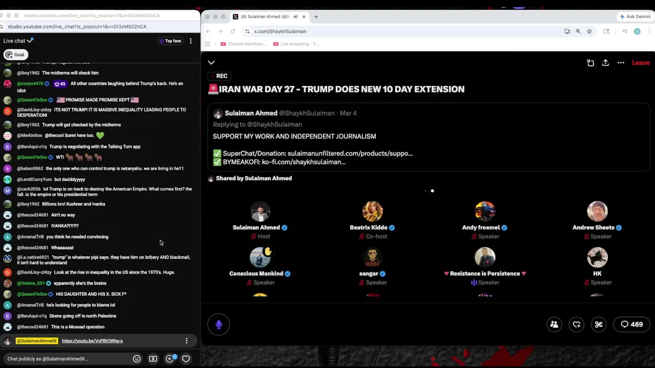Open the Space participants list icon
This screenshot has width=655, height=368.
[554, 325]
